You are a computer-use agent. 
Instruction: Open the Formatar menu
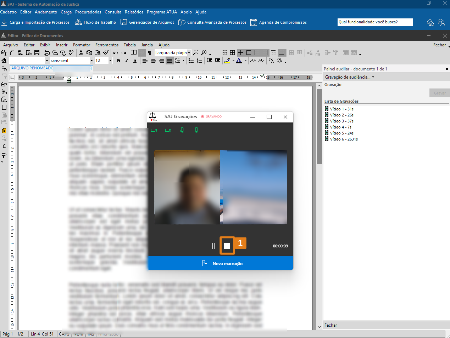click(82, 45)
